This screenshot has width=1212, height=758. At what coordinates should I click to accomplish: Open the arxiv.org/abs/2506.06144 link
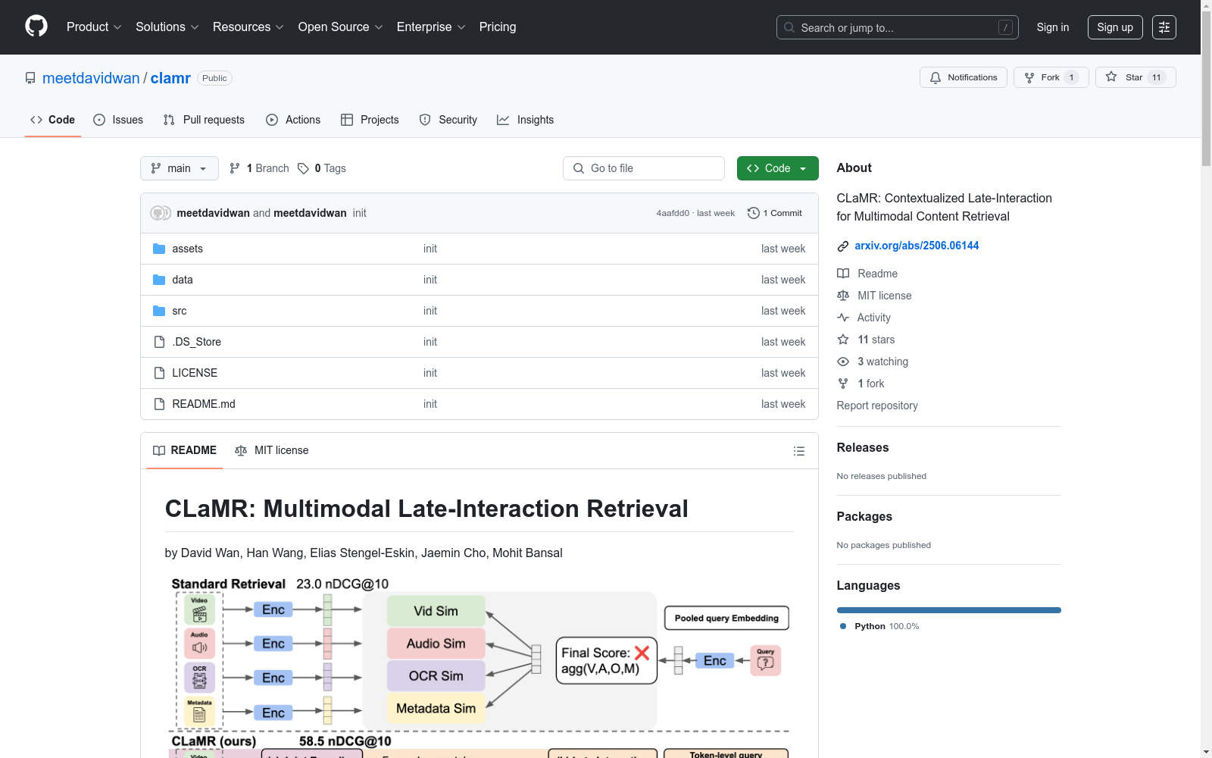point(917,246)
